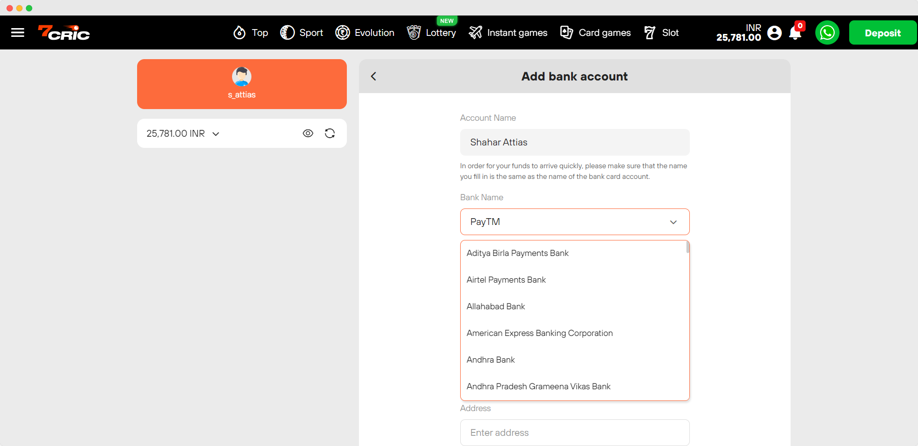This screenshot has height=446, width=918.
Task: Collapse the PayTM bank name dropdown
Action: 575,222
